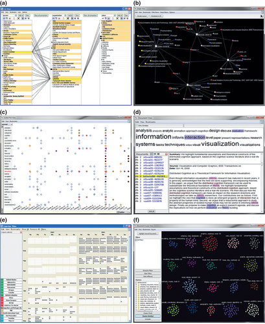Click icon at right end of Cluster View menu bar
265x324 pixels.
click(x=262, y=229)
